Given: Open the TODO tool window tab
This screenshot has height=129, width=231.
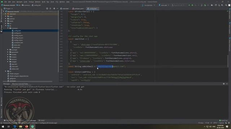Looking at the screenshot, I should pyautogui.click(x=42, y=120).
